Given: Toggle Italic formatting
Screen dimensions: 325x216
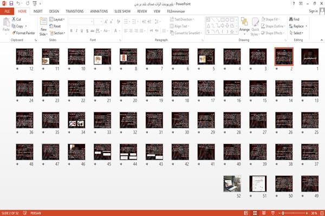Looking at the screenshot, I should pos(76,31).
